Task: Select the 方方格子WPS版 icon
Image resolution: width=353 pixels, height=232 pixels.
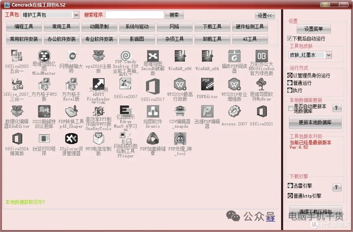Action: 44,84
